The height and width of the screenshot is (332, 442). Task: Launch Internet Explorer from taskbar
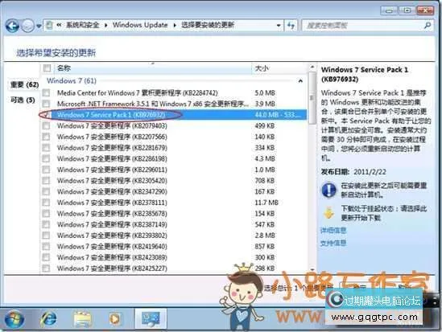[x=49, y=319]
